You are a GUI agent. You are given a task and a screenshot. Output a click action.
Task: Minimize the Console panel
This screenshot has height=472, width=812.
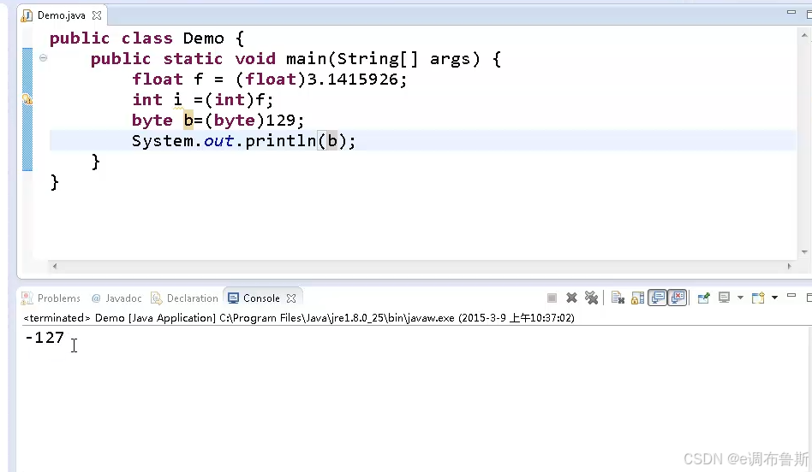[791, 296]
